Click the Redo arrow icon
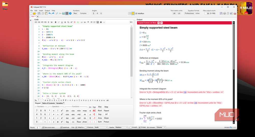Viewport: 255px width, 137px height. pos(53,13)
